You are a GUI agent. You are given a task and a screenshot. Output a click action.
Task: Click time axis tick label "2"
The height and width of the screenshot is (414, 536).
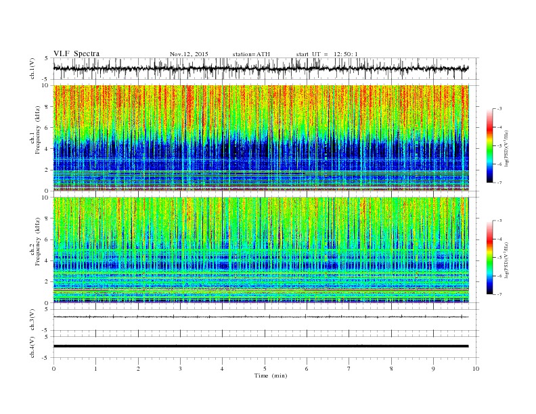138,369
